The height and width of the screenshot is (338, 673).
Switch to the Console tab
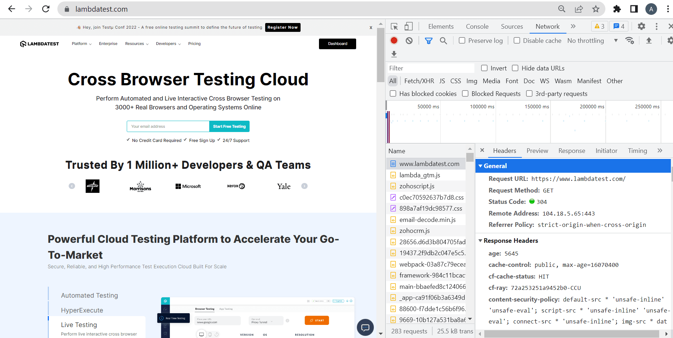point(477,27)
